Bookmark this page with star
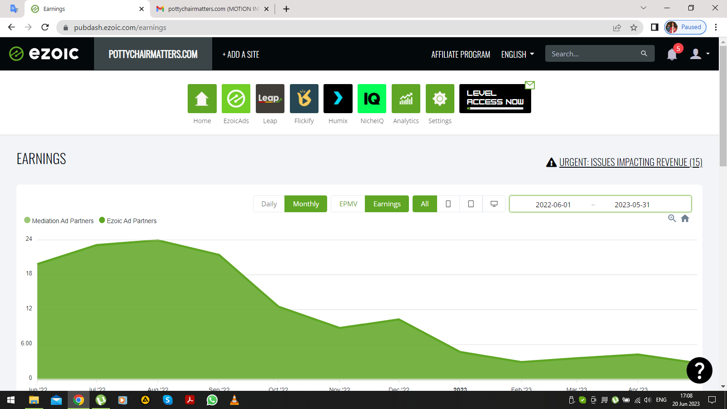This screenshot has width=727, height=409. [x=634, y=27]
